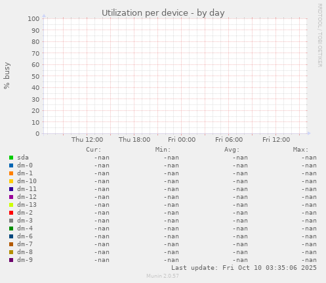Select the dm-11 device label
Viewport: 326px width, 283px height.
click(27, 189)
